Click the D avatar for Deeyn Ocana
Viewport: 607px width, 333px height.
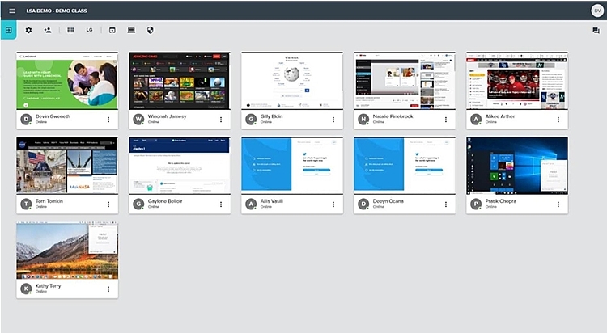point(363,204)
